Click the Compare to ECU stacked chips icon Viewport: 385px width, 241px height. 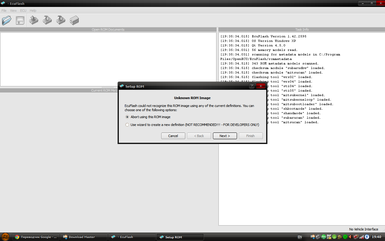[x=74, y=20]
